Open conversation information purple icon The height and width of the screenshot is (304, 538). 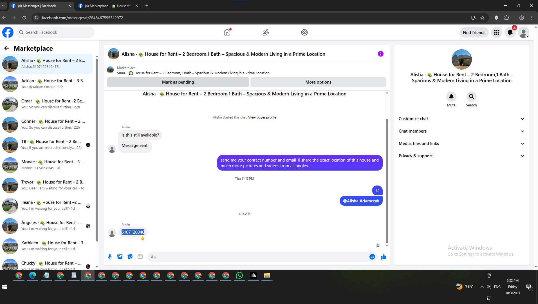tap(381, 54)
